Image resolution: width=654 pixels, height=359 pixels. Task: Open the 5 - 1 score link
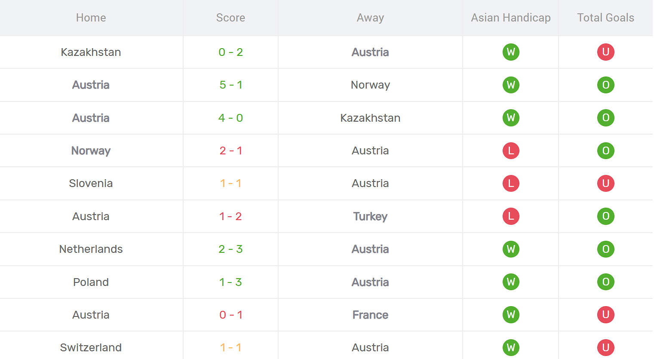pos(230,85)
